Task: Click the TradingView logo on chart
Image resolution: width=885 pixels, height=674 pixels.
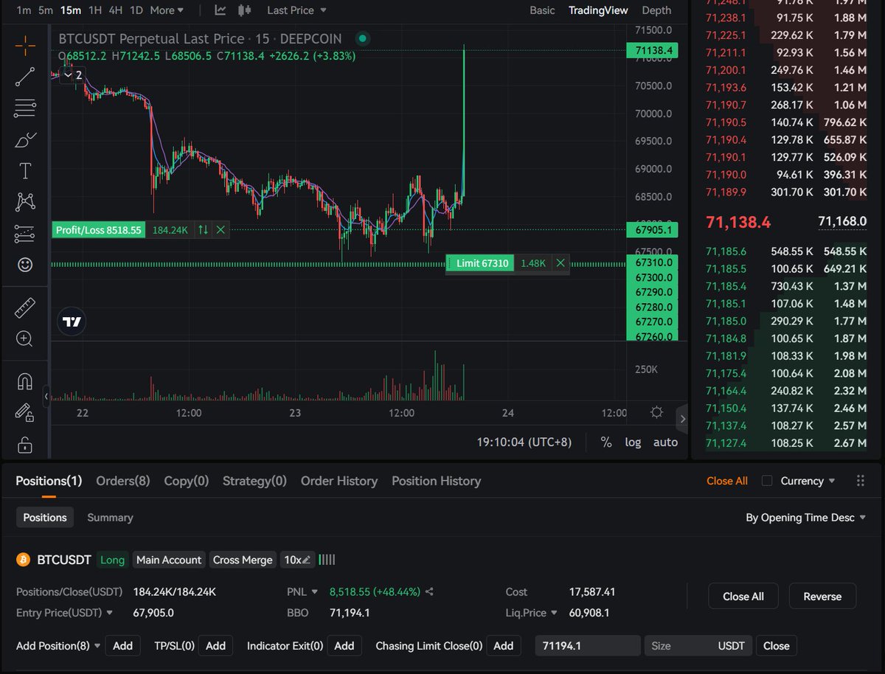Action: click(72, 322)
